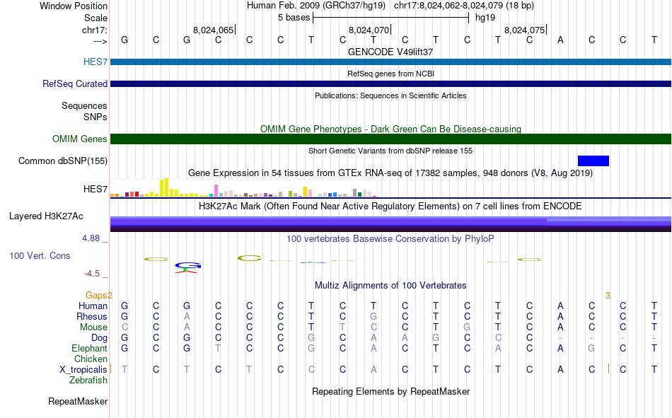
Task: Click the Gene Expression in 54 tissues title
Action: (x=390, y=173)
